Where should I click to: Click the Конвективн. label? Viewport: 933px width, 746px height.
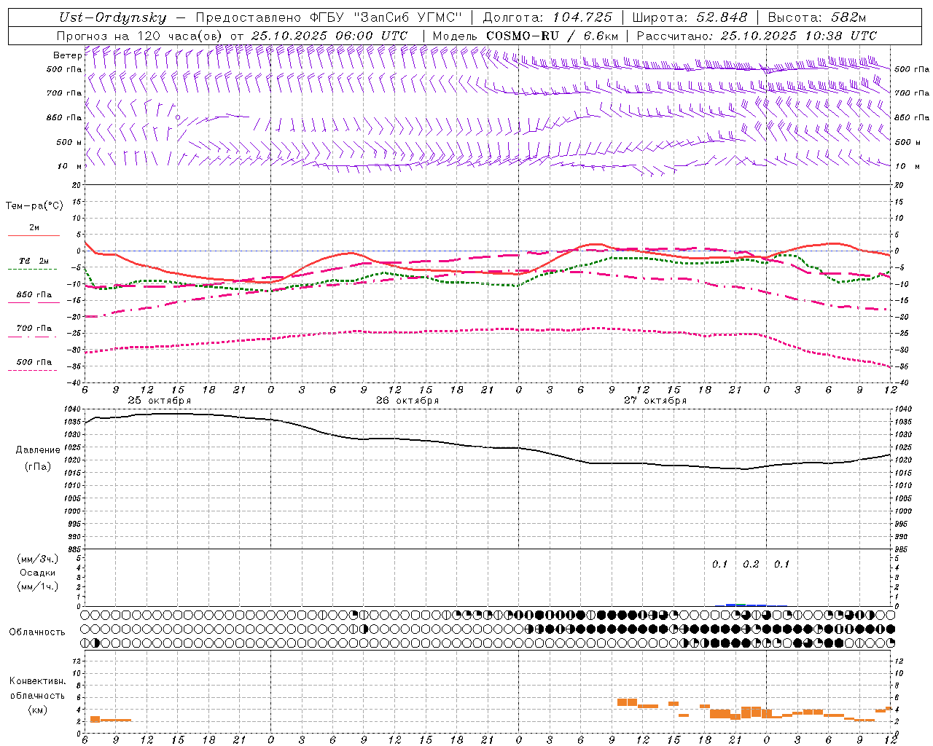(x=38, y=681)
